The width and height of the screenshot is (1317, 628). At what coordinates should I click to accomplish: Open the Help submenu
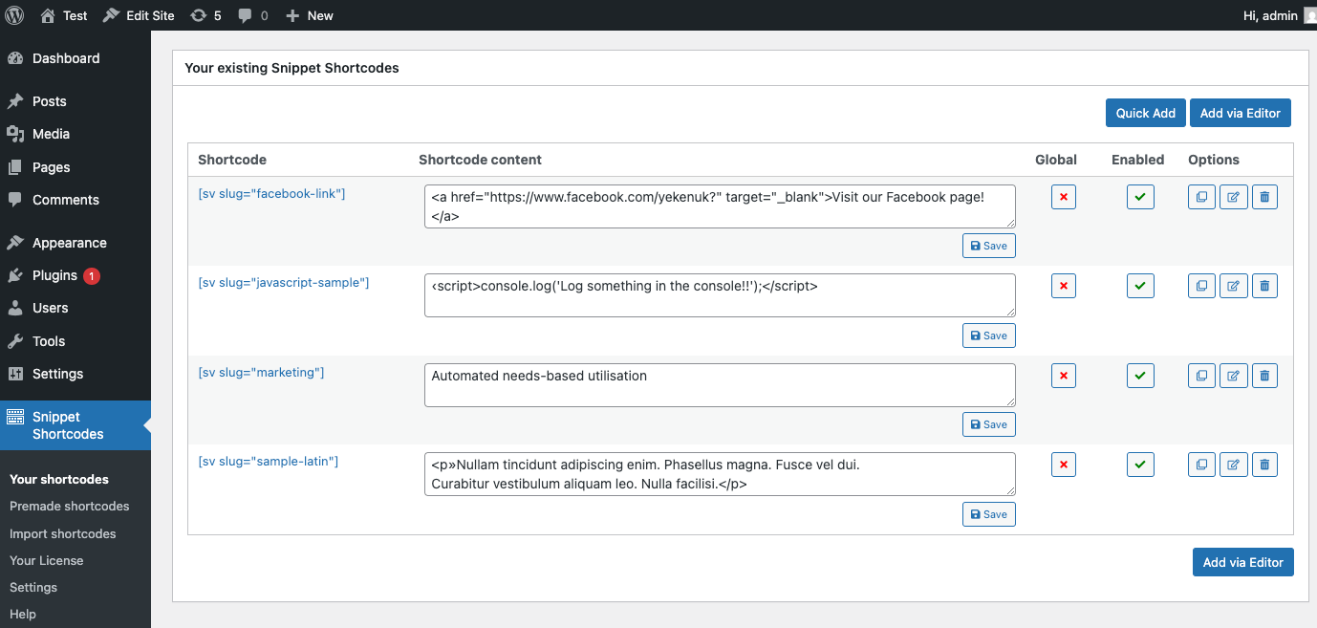pyautogui.click(x=23, y=614)
